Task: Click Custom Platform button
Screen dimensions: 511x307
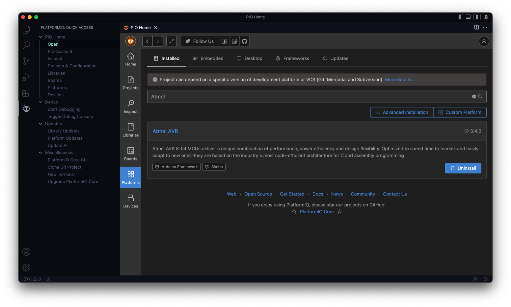Action: coord(460,112)
